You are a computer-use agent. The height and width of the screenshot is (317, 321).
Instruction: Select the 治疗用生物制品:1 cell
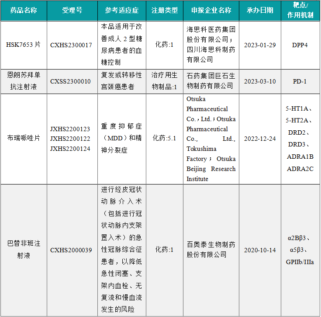click(165, 81)
